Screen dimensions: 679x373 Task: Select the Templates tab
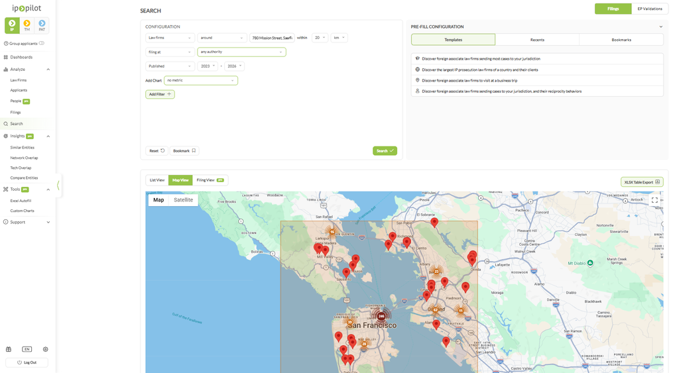click(x=453, y=40)
